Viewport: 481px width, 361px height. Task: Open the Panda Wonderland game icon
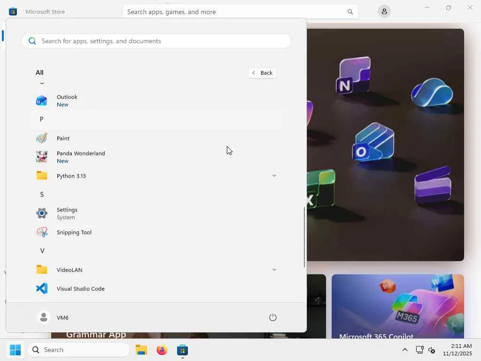coord(42,157)
